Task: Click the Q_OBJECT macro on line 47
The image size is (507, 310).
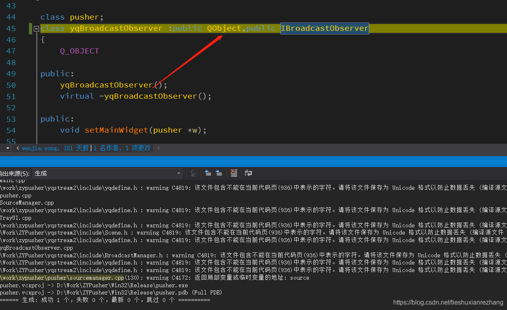Action: pyautogui.click(x=79, y=51)
